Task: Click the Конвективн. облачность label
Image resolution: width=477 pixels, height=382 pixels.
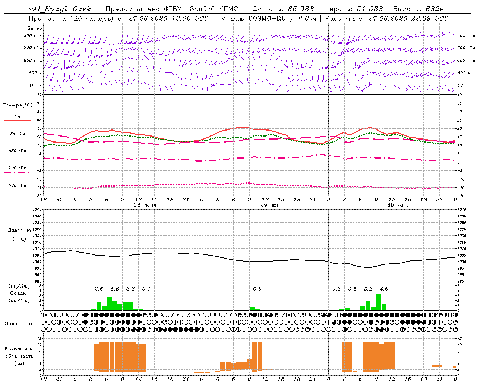Action: click(19, 353)
